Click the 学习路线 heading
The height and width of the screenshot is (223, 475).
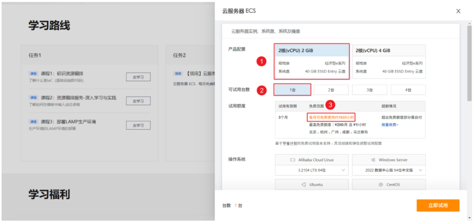pos(49,26)
